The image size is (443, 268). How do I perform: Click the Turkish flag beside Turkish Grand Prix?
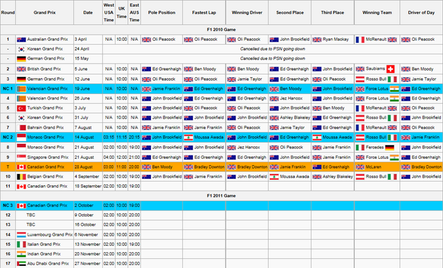(21, 108)
